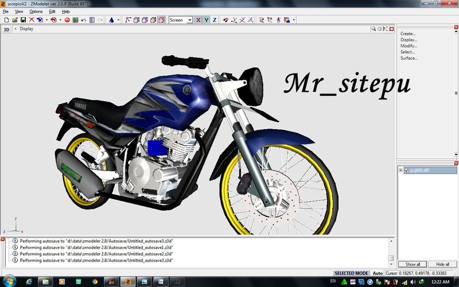Open the File menu
The image size is (459, 287).
6,11
